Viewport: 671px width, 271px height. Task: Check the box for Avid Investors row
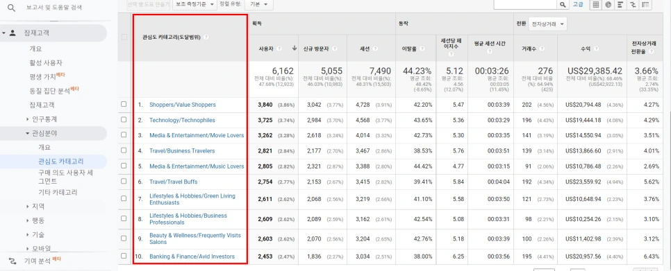pos(124,256)
